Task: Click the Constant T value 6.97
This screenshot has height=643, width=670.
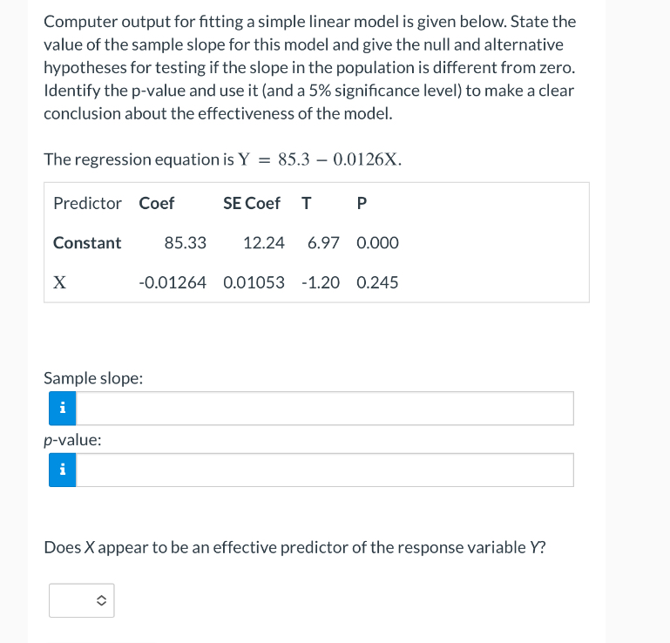Action: point(323,243)
